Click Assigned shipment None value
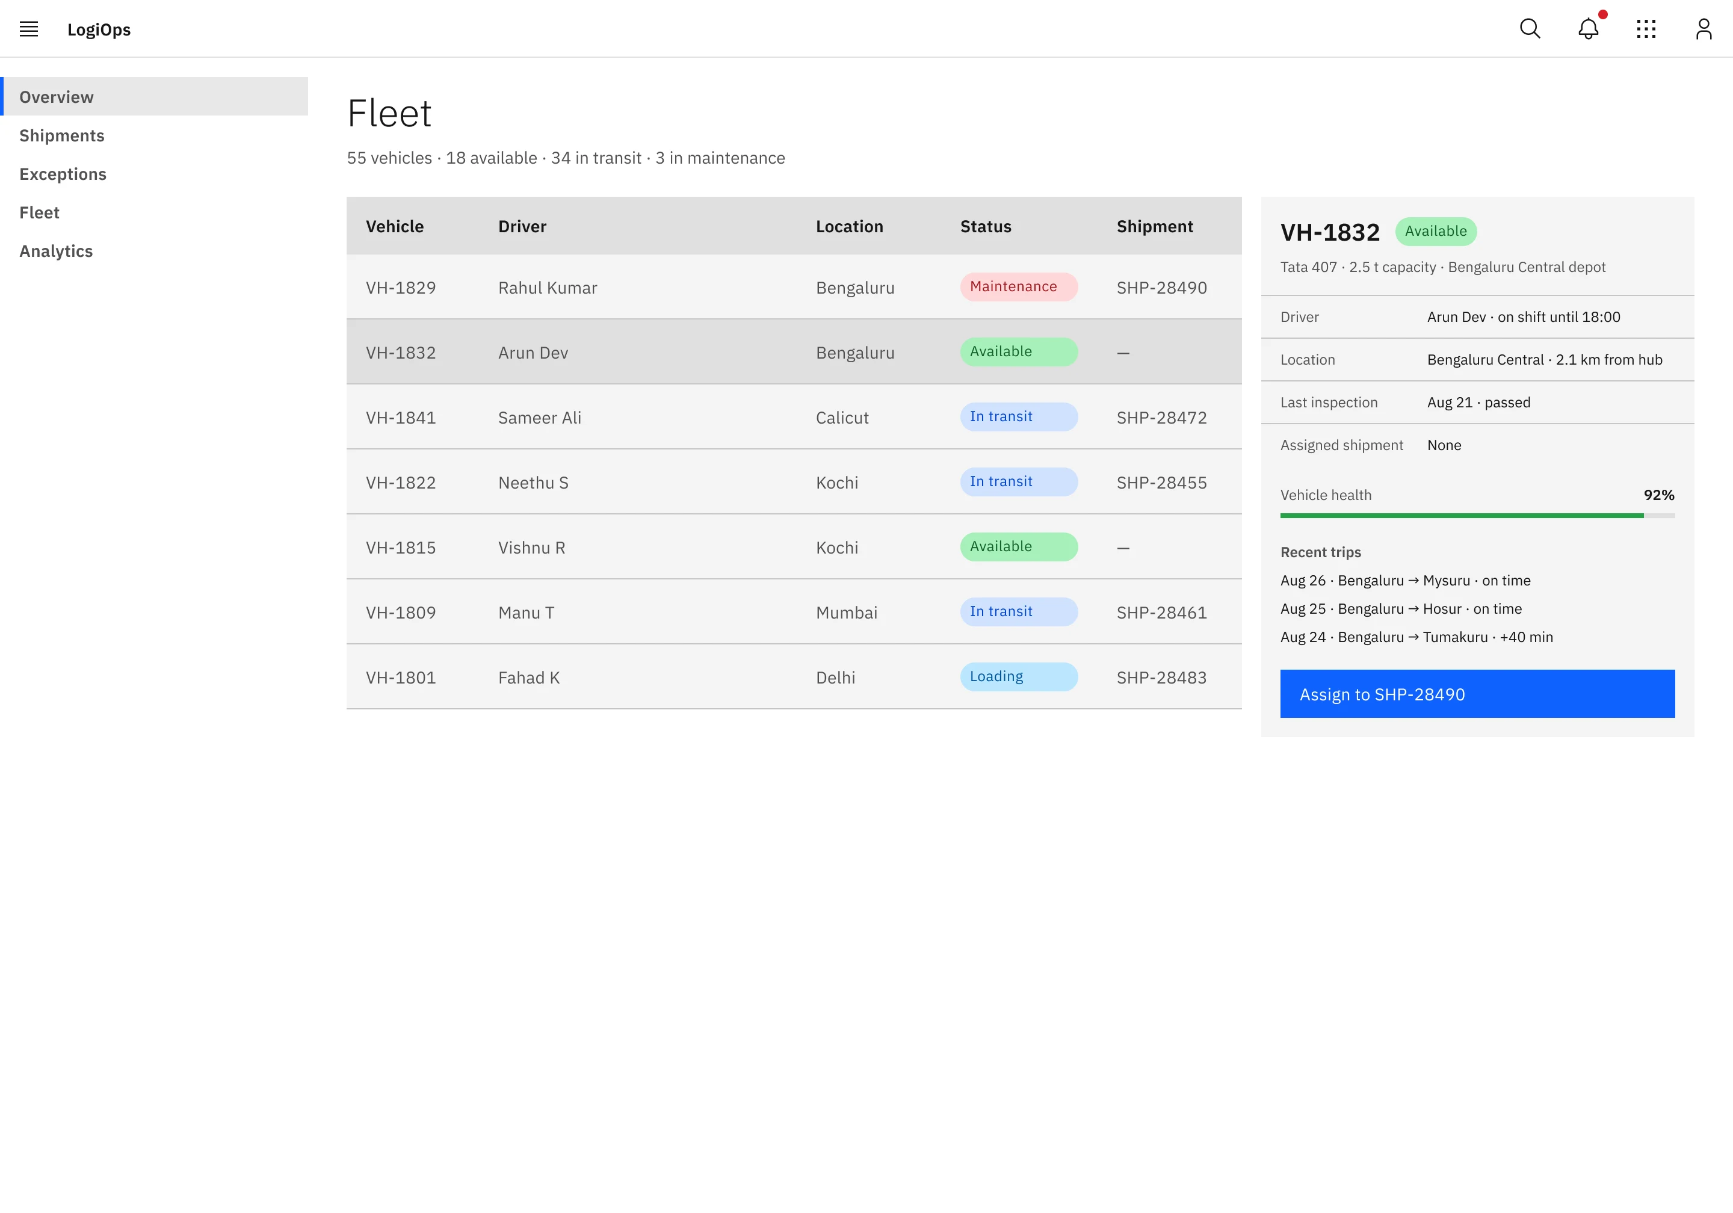Viewport: 1733px width, 1213px height. click(1444, 445)
